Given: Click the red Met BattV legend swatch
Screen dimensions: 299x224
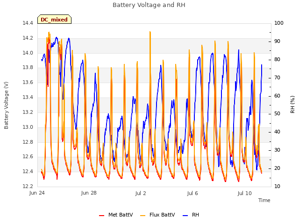Looking at the screenshot, I should [x=102, y=216].
